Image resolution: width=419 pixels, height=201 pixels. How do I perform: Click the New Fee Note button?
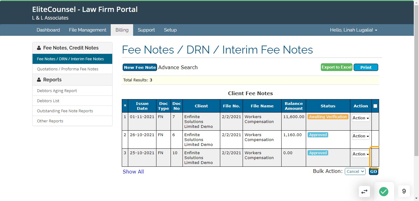click(x=140, y=67)
